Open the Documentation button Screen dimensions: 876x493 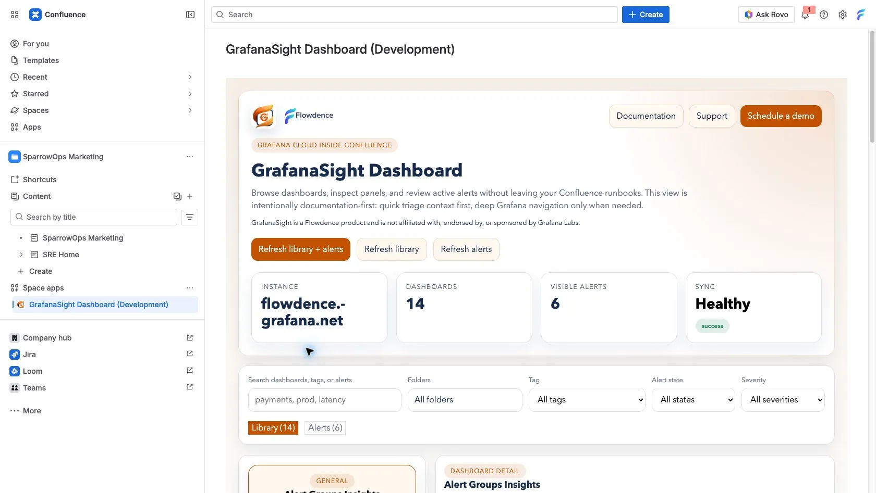(x=646, y=116)
